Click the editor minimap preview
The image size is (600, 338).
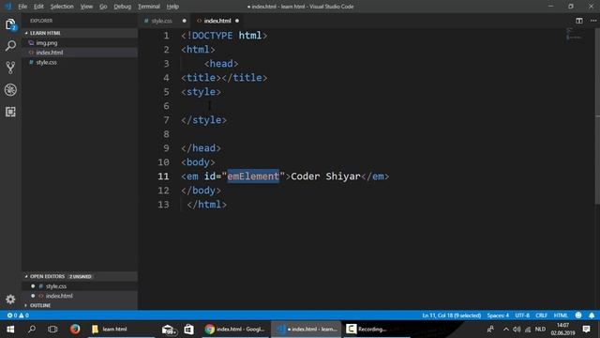coord(574,34)
